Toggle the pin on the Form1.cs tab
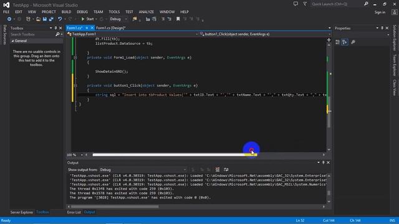The height and width of the screenshot is (224, 399). (x=87, y=28)
